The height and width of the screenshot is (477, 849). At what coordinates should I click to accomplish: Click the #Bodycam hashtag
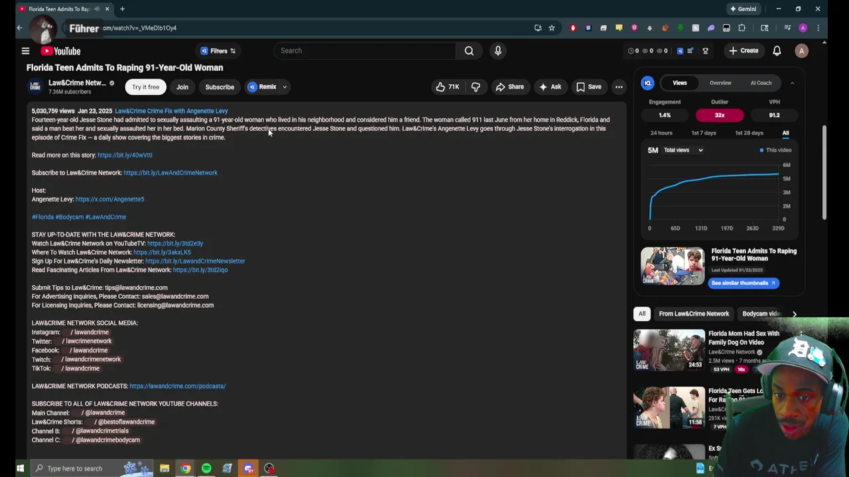point(70,217)
